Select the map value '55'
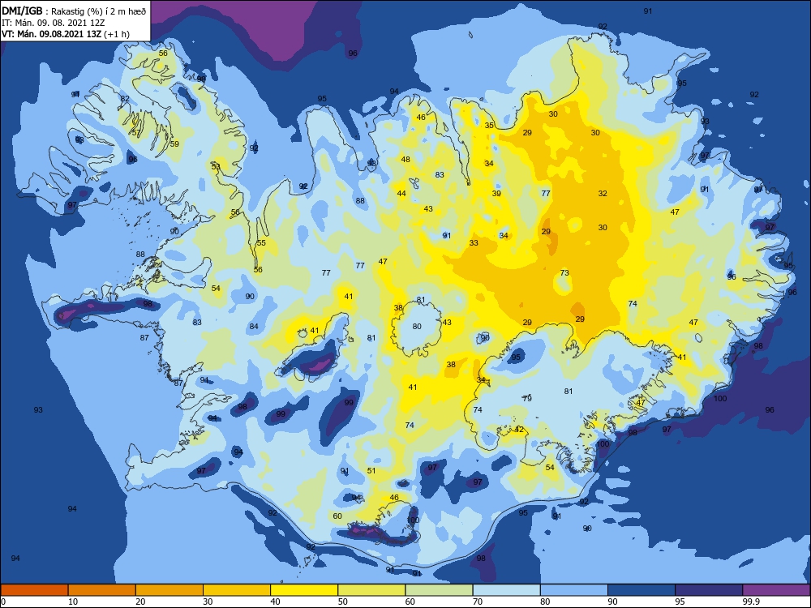The width and height of the screenshot is (811, 608). [x=261, y=243]
